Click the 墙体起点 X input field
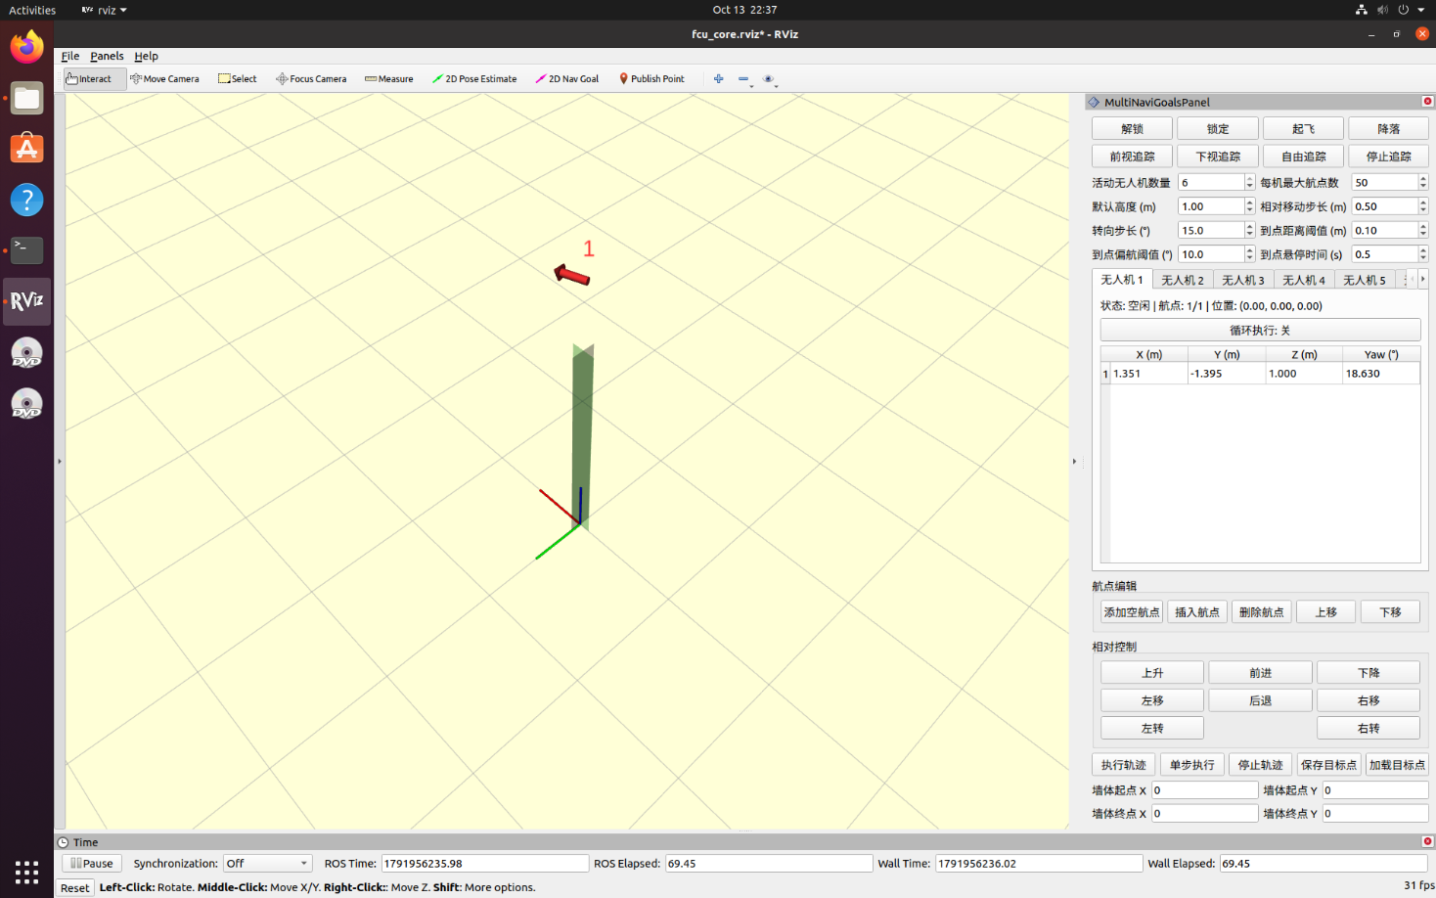This screenshot has height=898, width=1436. coord(1204,790)
